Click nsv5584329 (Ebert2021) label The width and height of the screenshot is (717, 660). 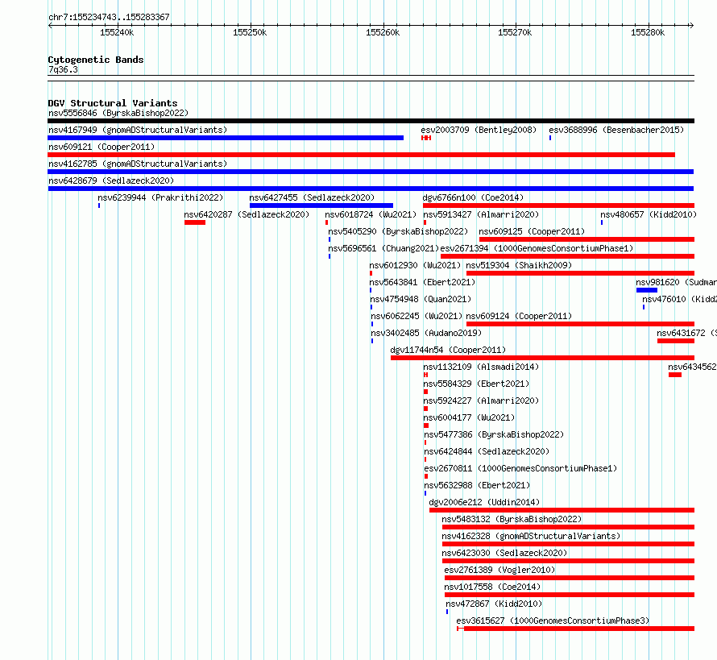pyautogui.click(x=476, y=384)
